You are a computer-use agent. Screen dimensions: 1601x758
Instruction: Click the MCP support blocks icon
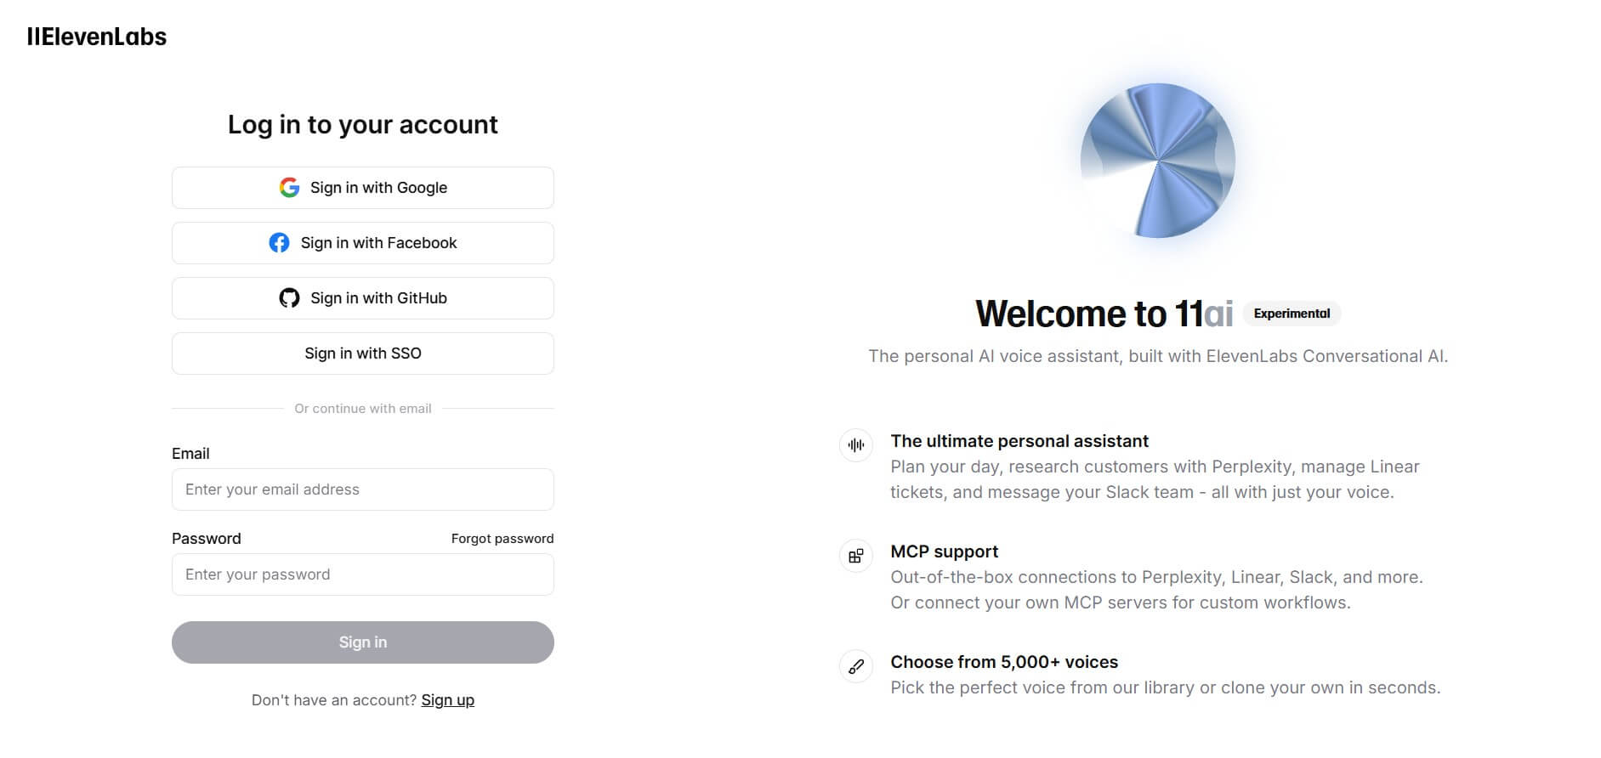[x=856, y=556]
